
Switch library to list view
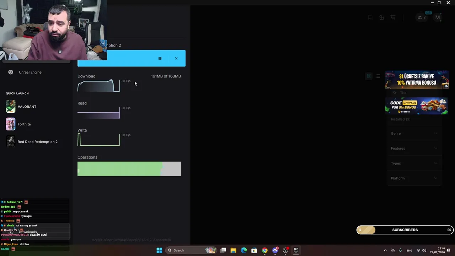tap(378, 76)
